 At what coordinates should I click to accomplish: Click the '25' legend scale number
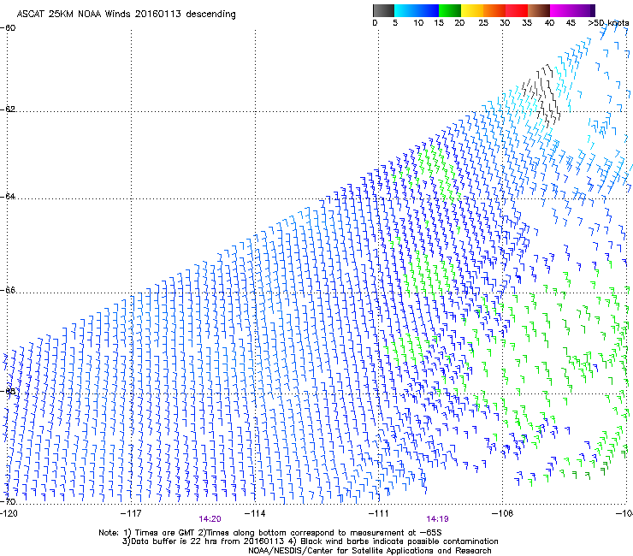tap(482, 23)
